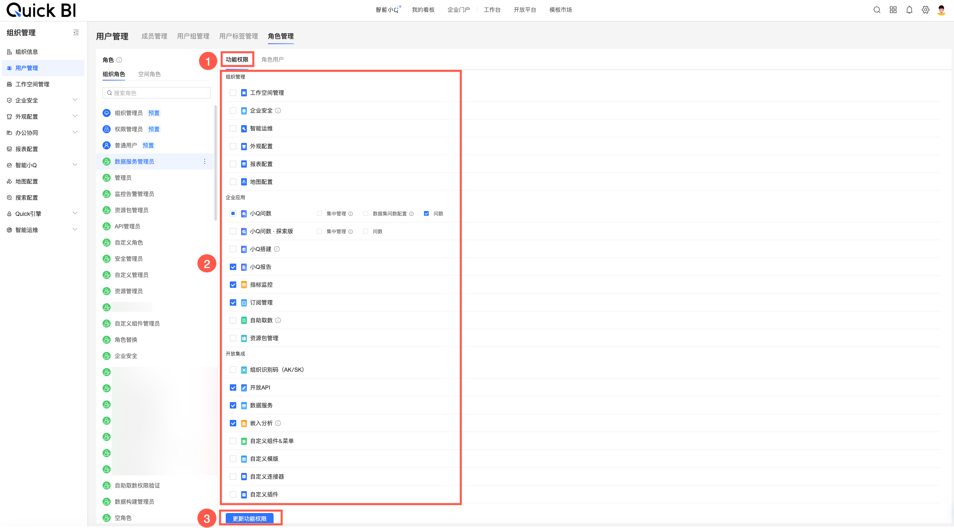Expand the Quick引擎 sidebar section
Image resolution: width=954 pixels, height=528 pixels.
tap(75, 213)
